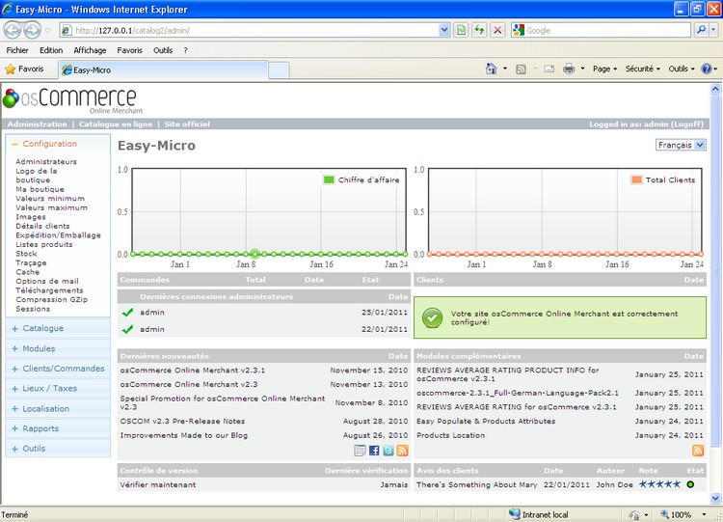Click the protected mode security icon in status bar

click(634, 514)
